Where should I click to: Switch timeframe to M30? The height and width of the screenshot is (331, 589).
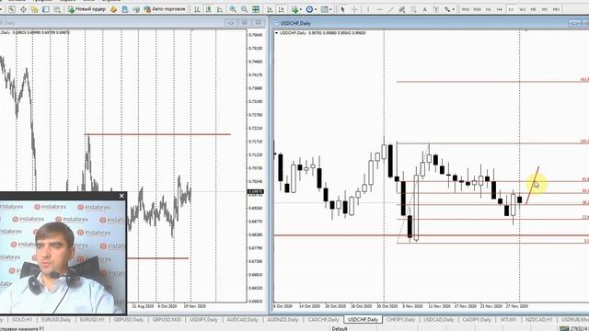tap(477, 9)
